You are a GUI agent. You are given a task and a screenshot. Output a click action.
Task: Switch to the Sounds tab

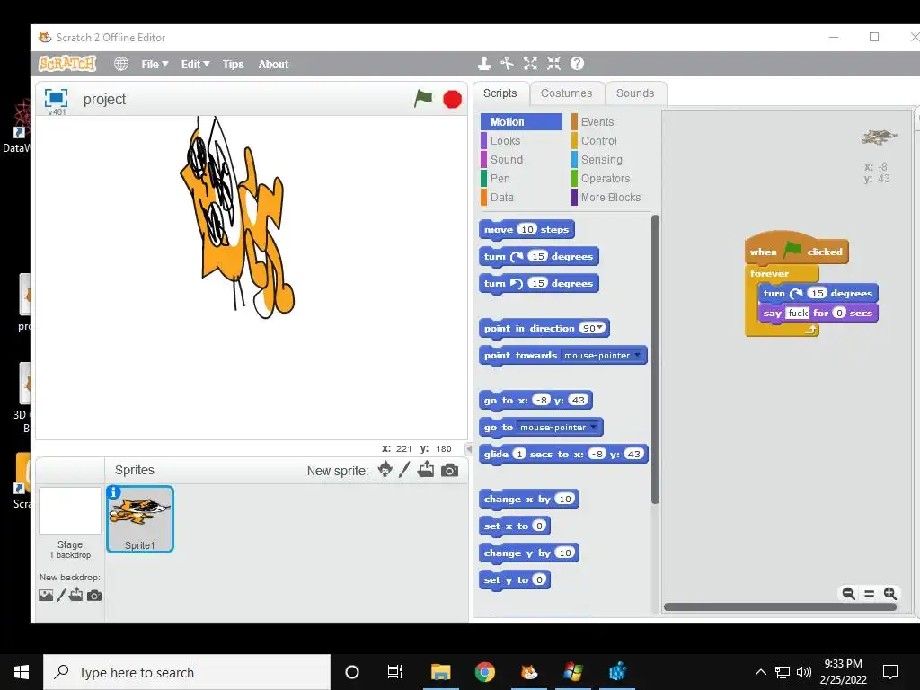635,93
